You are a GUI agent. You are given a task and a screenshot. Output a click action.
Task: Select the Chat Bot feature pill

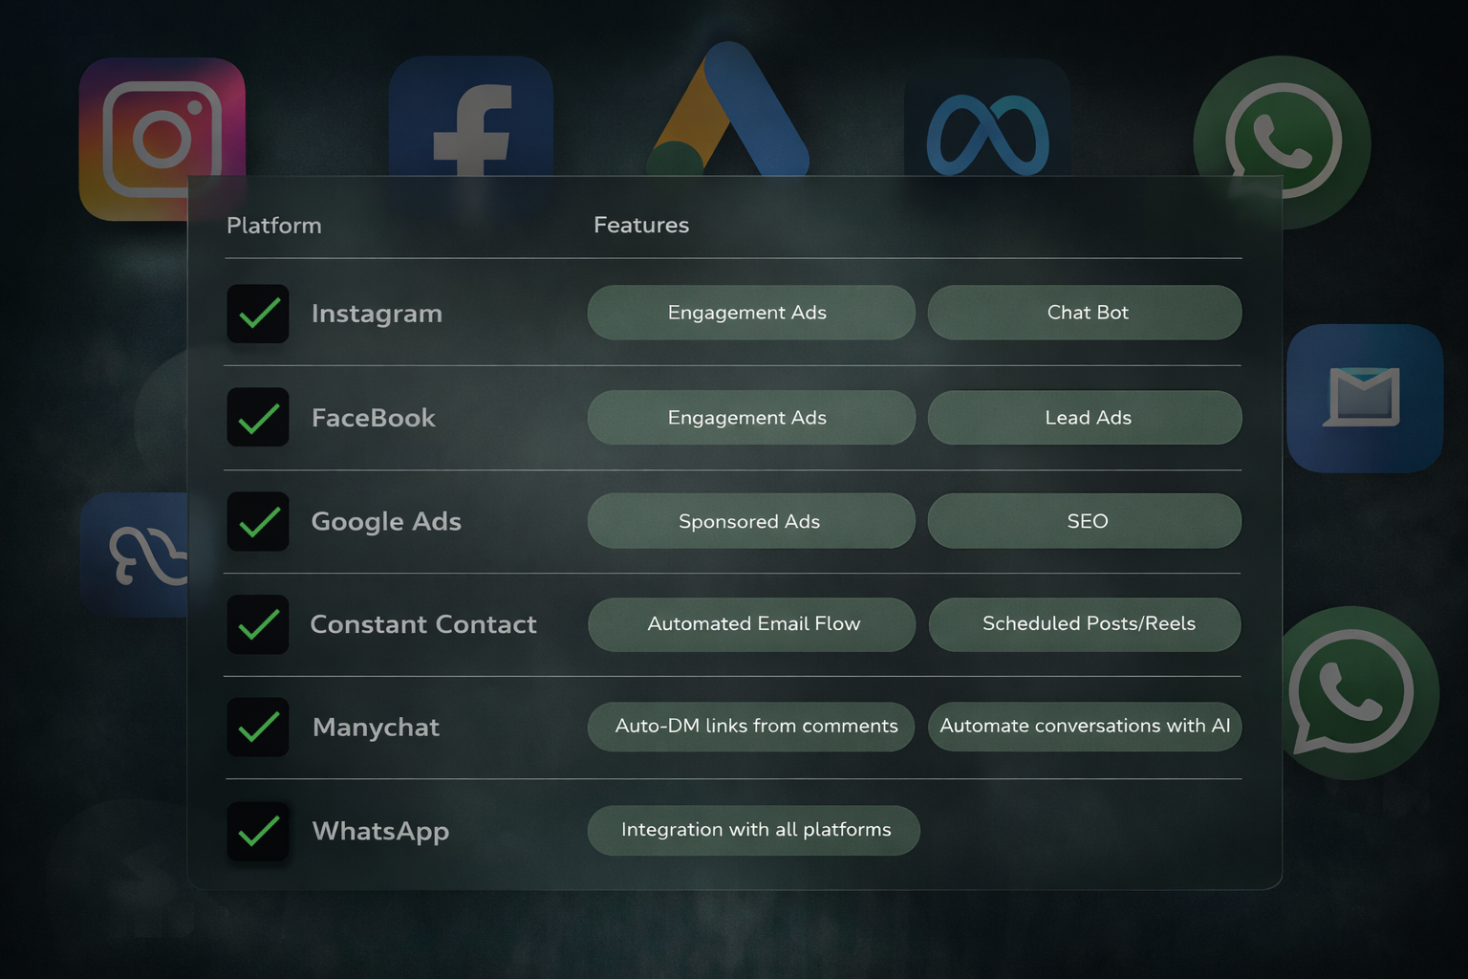[1085, 313]
